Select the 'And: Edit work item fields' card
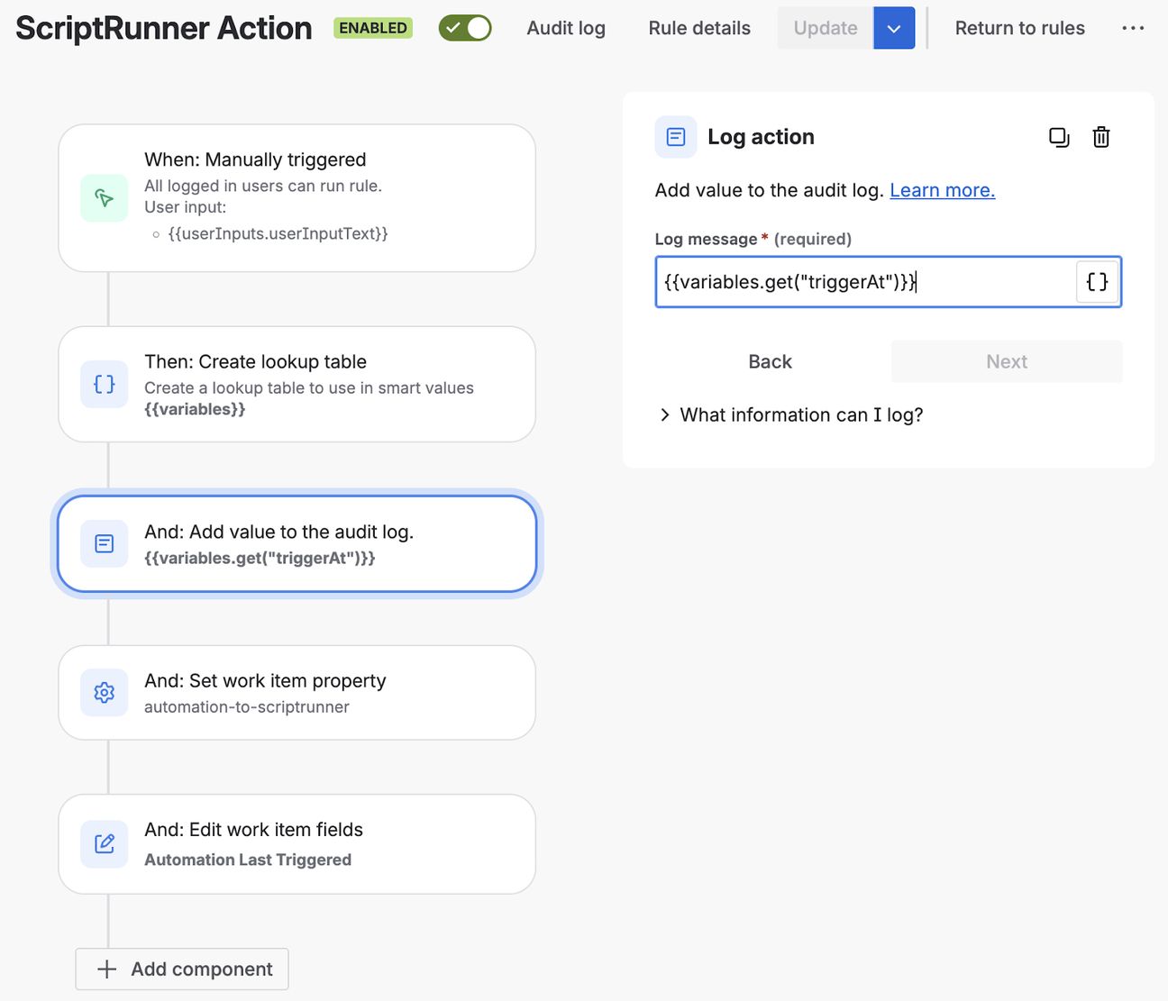This screenshot has width=1168, height=1001. (297, 844)
